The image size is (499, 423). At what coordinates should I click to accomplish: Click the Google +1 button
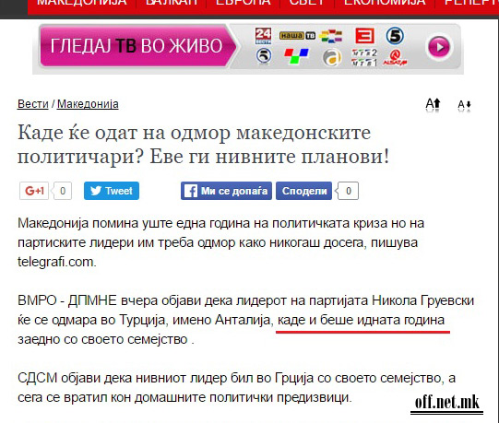[34, 191]
